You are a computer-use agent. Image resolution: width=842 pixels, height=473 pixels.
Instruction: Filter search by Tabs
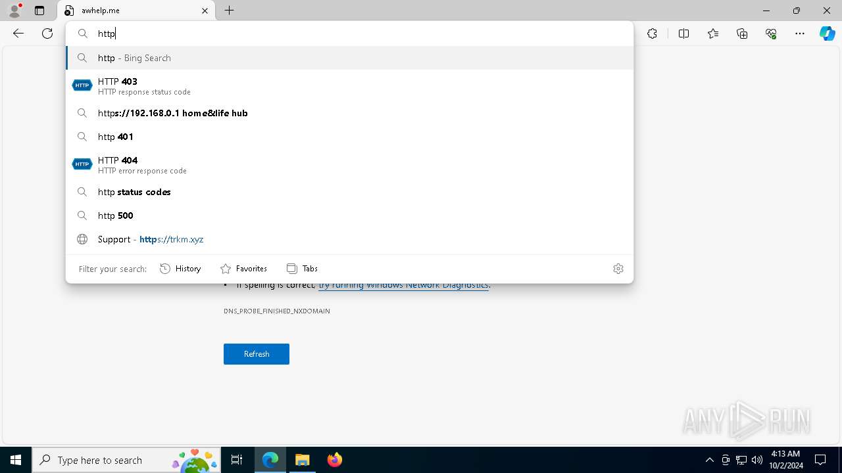point(302,268)
